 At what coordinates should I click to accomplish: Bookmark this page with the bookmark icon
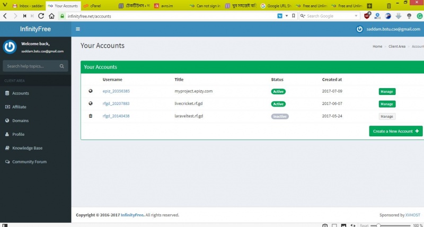point(294,16)
